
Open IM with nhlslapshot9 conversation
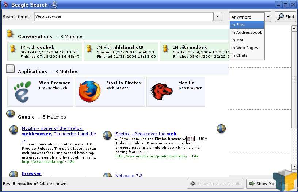[121, 51]
